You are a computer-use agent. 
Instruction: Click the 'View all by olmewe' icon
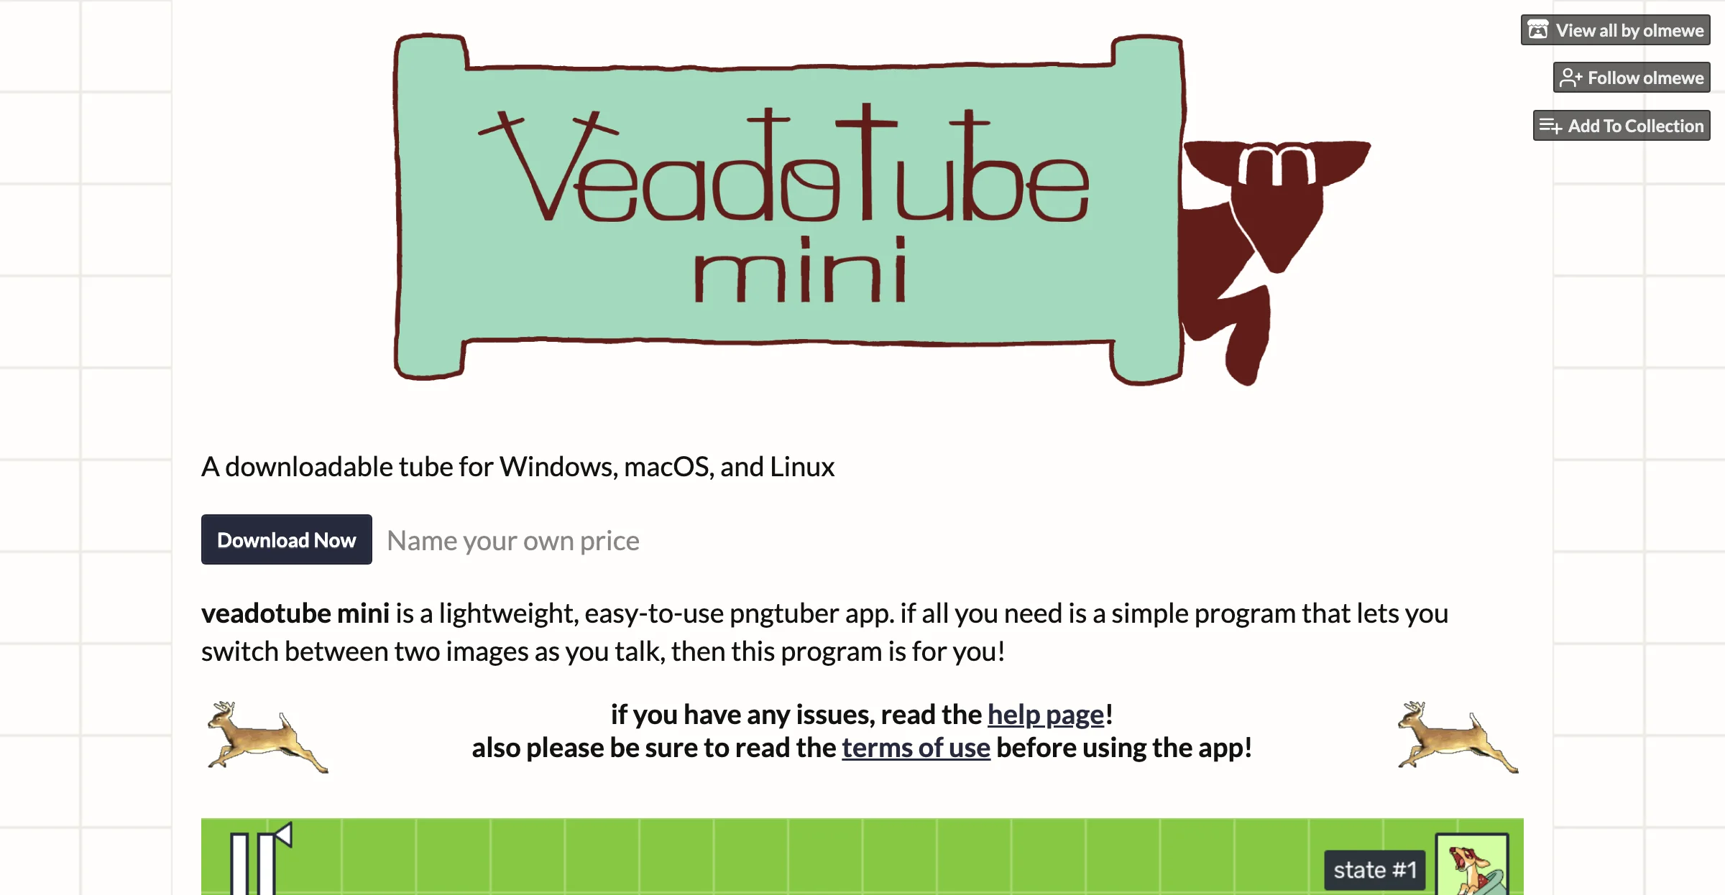(1540, 29)
